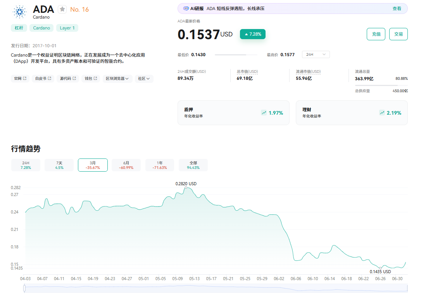The width and height of the screenshot is (421, 303).
Task: Click the 24H成交额 value 89.34万
Action: point(186,78)
